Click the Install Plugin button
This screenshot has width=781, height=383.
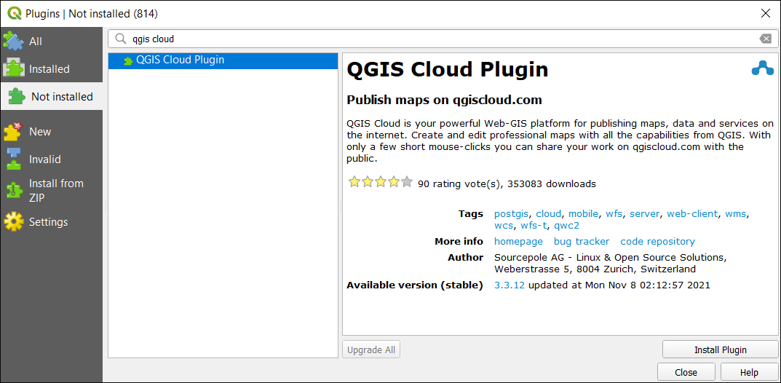(x=721, y=350)
